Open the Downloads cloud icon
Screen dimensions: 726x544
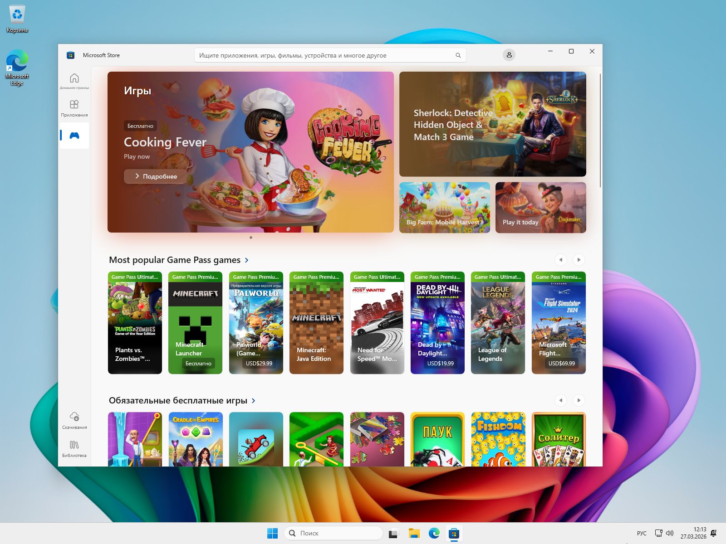[x=74, y=420]
